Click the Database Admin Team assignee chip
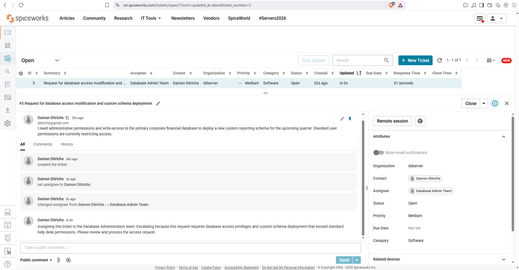This screenshot has height=270, width=519. pos(431,191)
